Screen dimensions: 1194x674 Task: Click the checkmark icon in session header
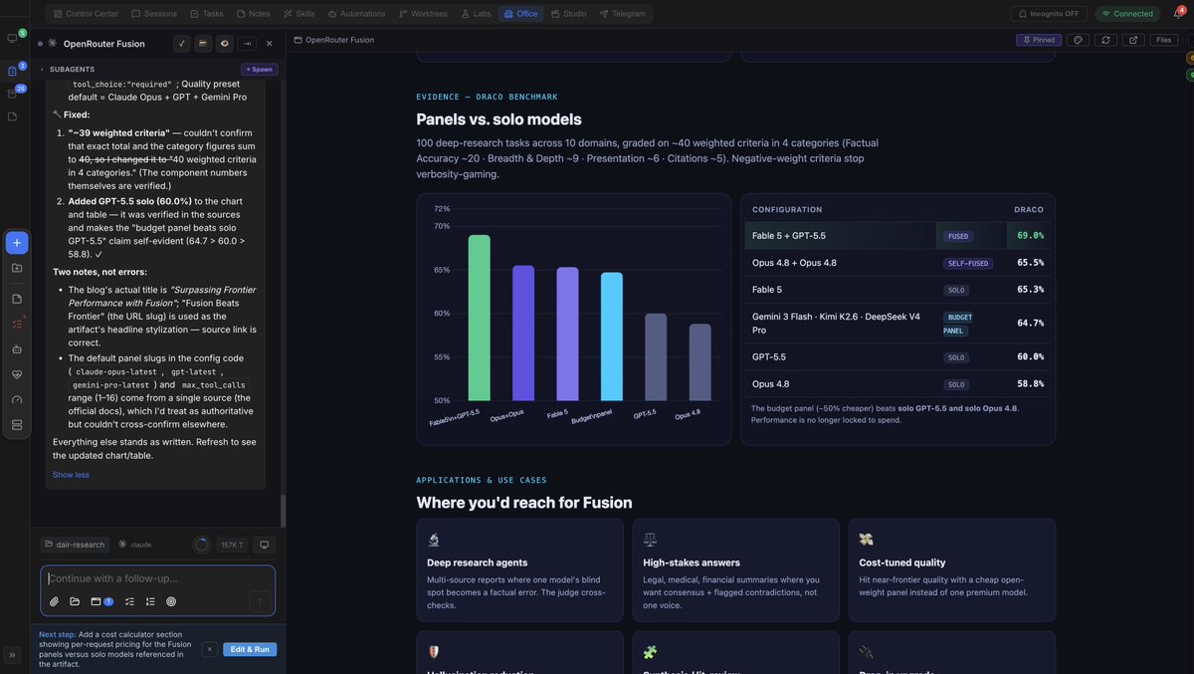pyautogui.click(x=182, y=44)
